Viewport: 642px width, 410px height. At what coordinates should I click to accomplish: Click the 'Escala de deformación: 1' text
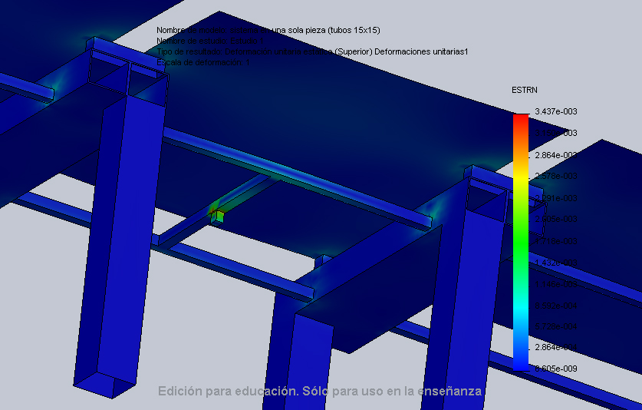coord(203,62)
